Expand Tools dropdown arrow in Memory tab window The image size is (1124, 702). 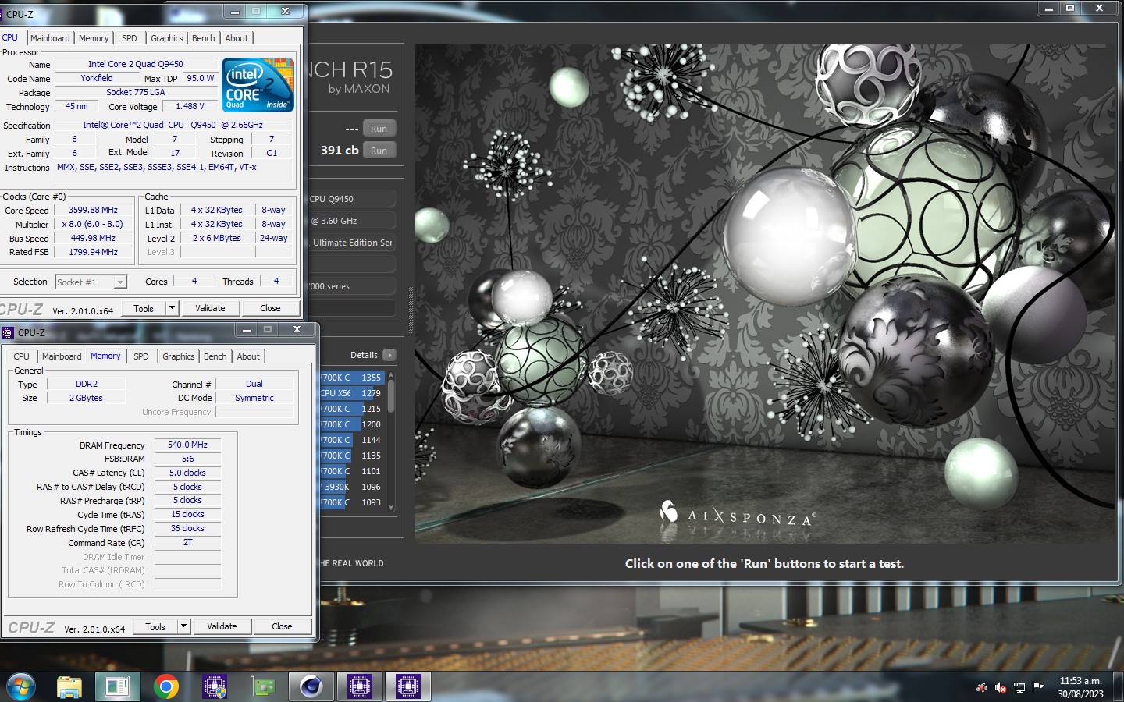pos(183,626)
